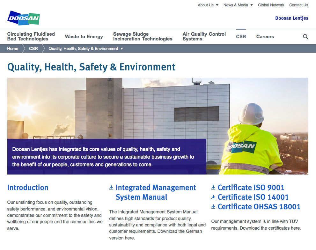Click the Quality, Health, Safety & Environment page title

[x=91, y=67]
